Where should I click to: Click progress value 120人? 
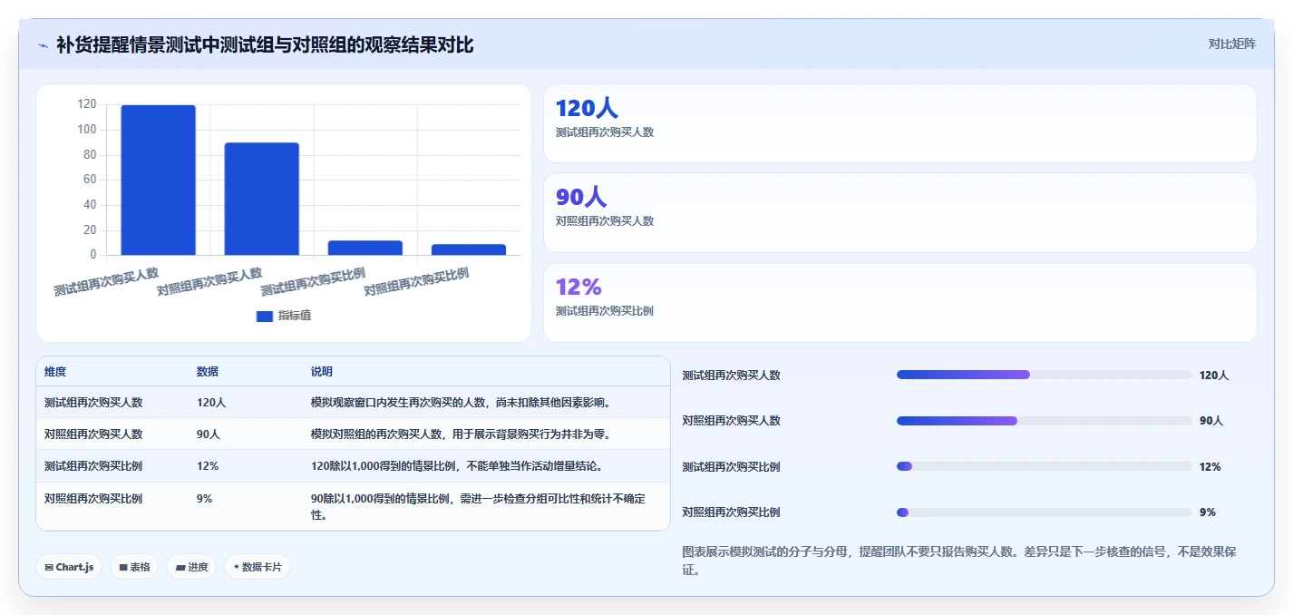tap(1214, 375)
